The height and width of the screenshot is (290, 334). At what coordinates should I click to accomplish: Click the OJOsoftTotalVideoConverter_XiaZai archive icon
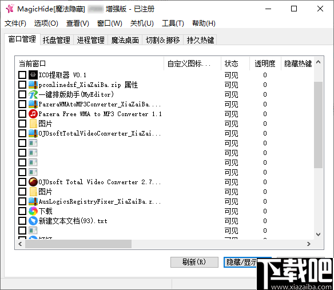pyautogui.click(x=33, y=133)
